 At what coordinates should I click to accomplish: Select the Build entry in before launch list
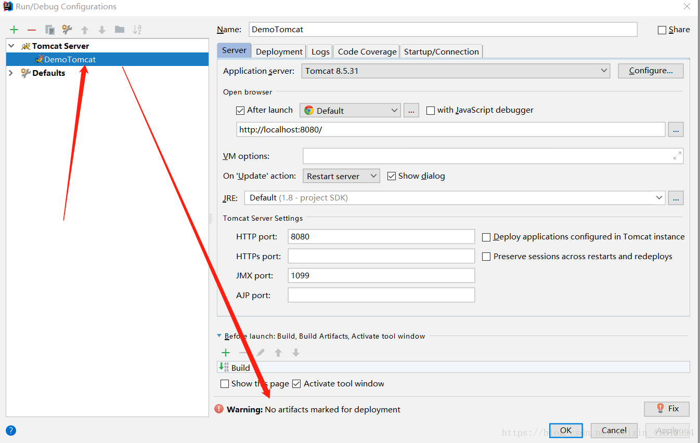click(x=453, y=367)
